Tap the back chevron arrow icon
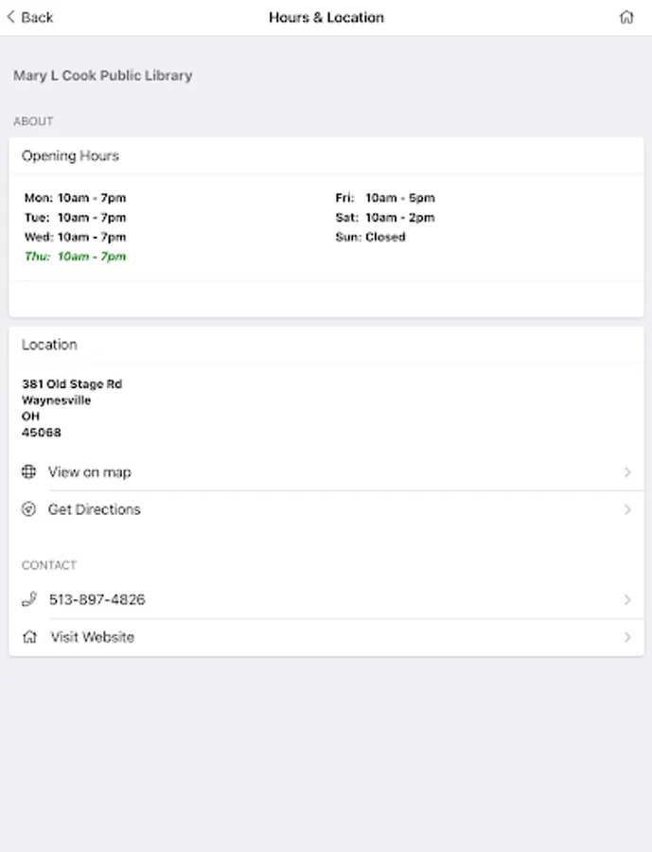This screenshot has width=652, height=852. point(10,17)
